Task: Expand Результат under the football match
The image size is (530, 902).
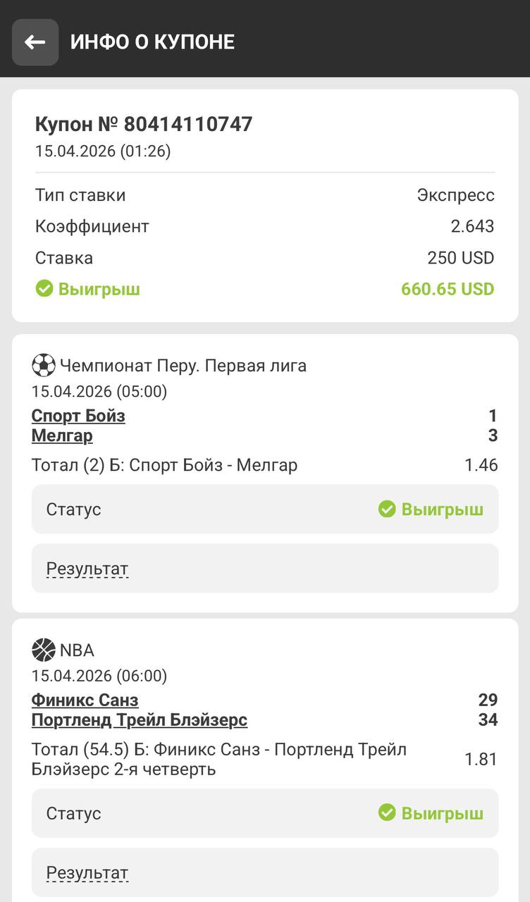Action: point(87,569)
